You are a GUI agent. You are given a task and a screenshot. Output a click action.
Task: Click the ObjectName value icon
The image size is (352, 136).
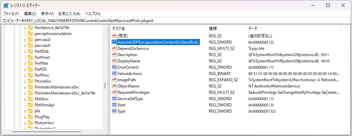[x=114, y=86]
